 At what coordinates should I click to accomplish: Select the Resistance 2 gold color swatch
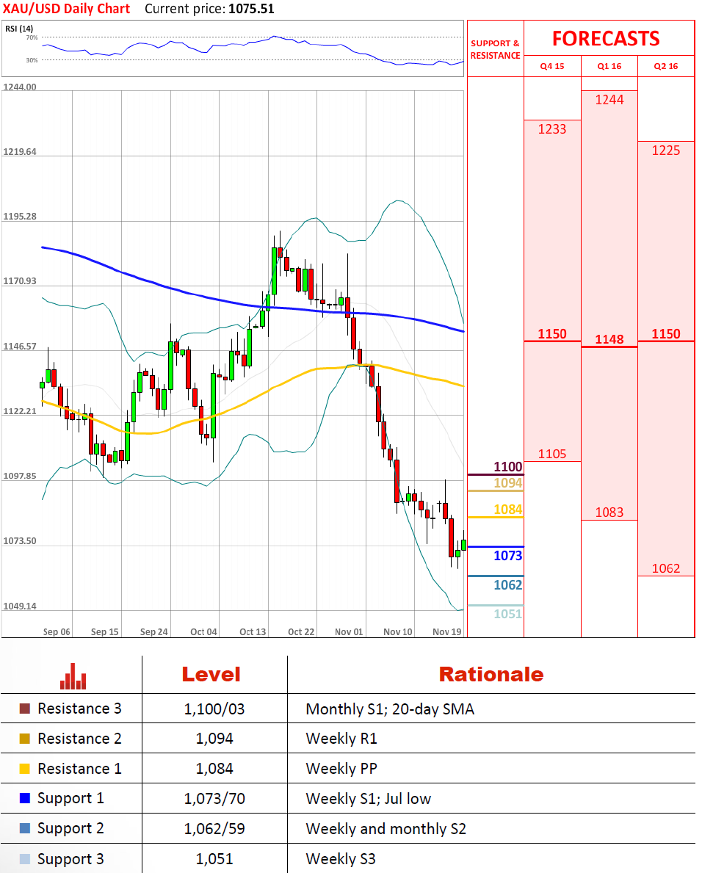click(x=24, y=738)
